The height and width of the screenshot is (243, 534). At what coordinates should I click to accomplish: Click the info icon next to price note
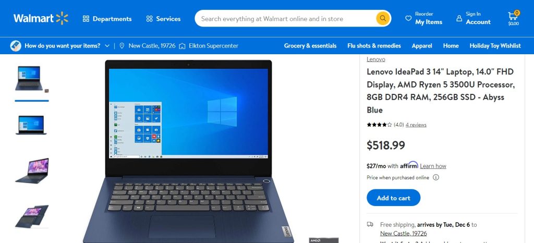[x=436, y=177]
